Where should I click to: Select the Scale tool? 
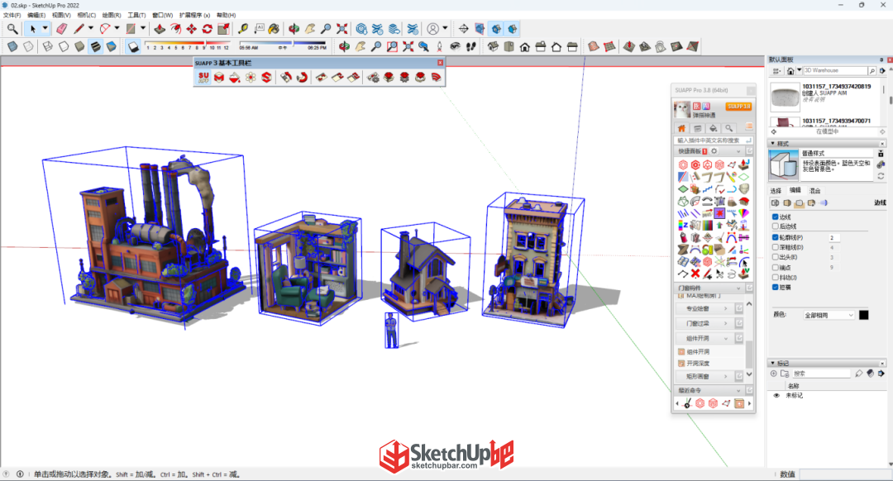click(x=223, y=28)
